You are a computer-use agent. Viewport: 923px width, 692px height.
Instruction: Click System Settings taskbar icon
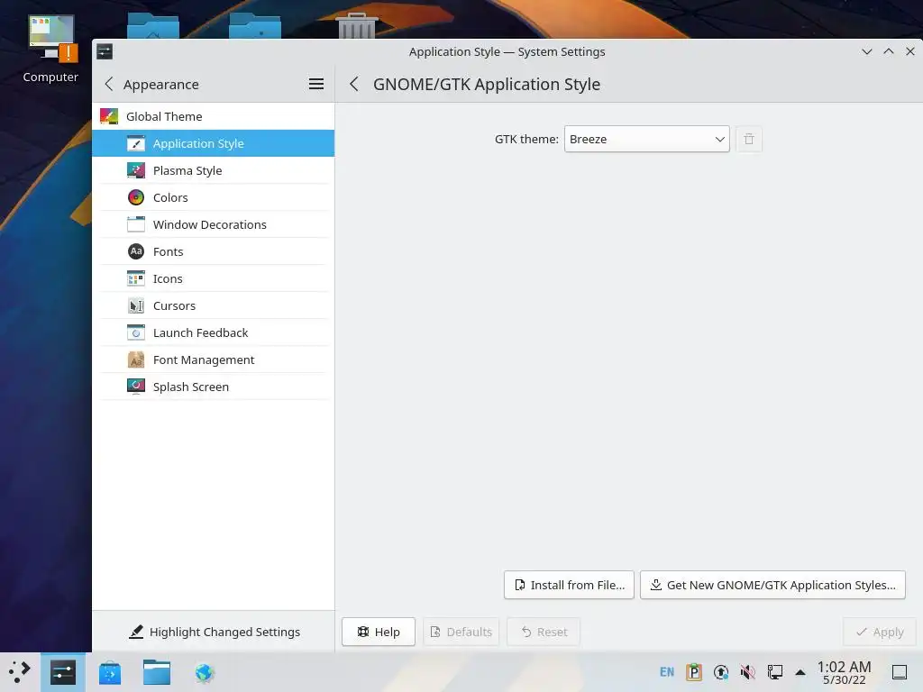coord(63,672)
